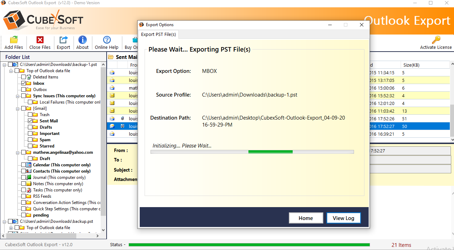The width and height of the screenshot is (454, 250).
Task: Collapse the backup-1.pst root node
Action: [x=5, y=65]
